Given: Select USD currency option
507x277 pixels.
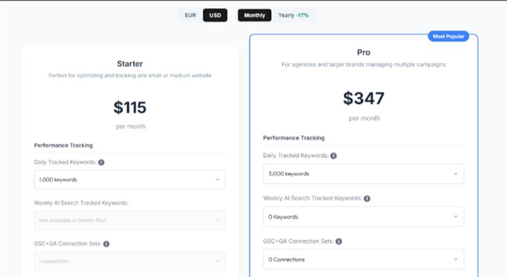Looking at the screenshot, I should 215,15.
